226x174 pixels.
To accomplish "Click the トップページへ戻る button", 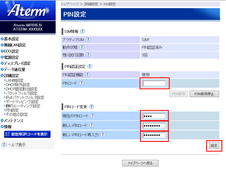I will click(140, 163).
